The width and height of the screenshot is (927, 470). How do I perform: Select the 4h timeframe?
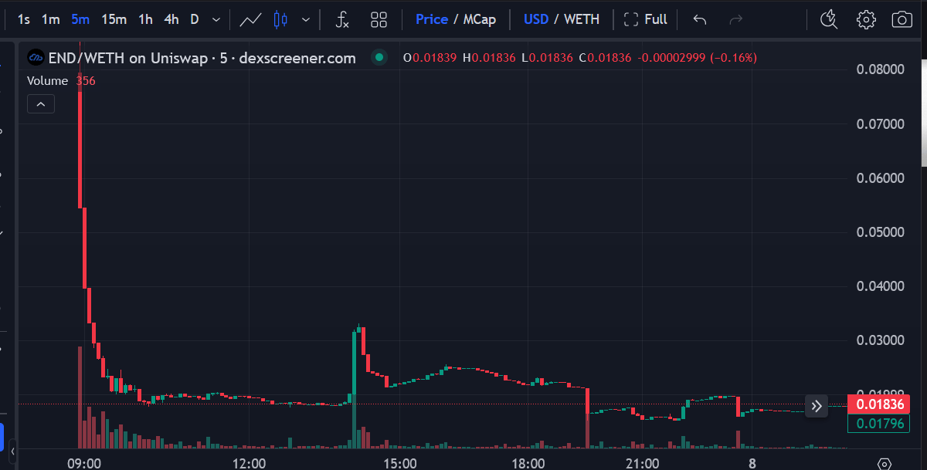(171, 19)
